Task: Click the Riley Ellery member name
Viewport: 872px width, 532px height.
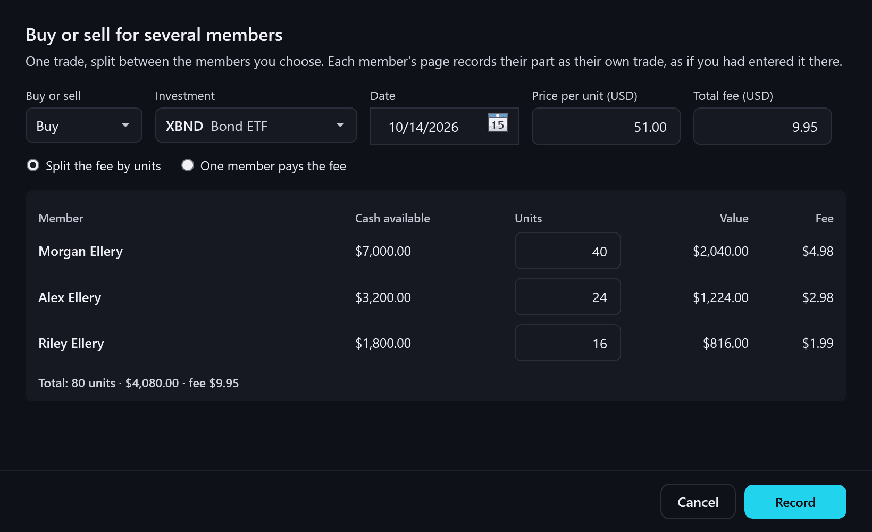Action: click(71, 343)
